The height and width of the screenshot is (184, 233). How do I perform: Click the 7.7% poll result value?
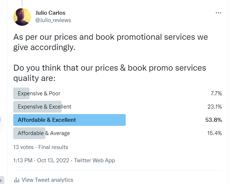click(216, 93)
